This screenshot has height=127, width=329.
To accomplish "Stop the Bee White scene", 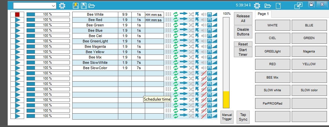I will coord(17,14).
